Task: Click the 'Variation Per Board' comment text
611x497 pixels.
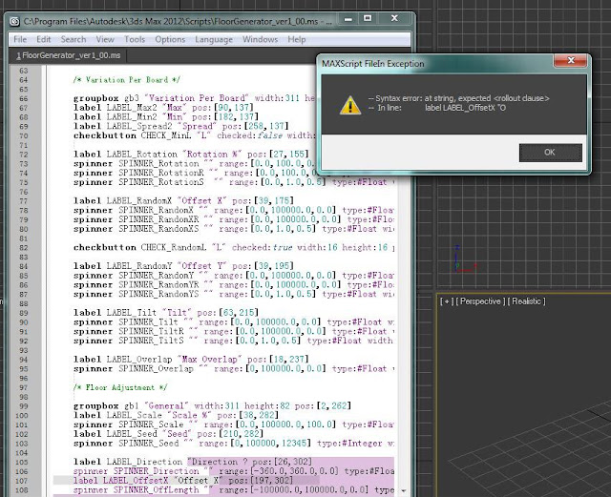Action: (x=127, y=80)
